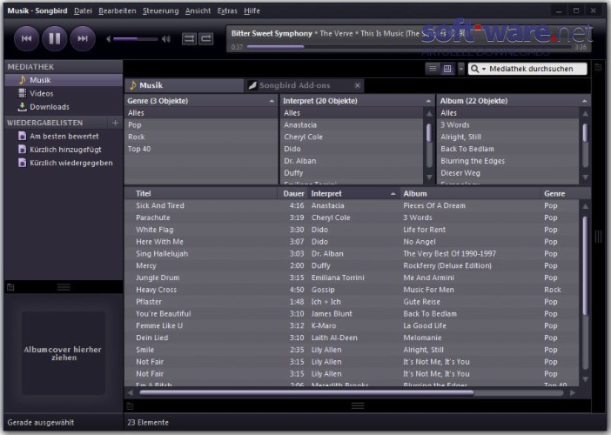The image size is (611, 435).
Task: Select Musik in the Mediathek sidebar
Action: coord(64,80)
